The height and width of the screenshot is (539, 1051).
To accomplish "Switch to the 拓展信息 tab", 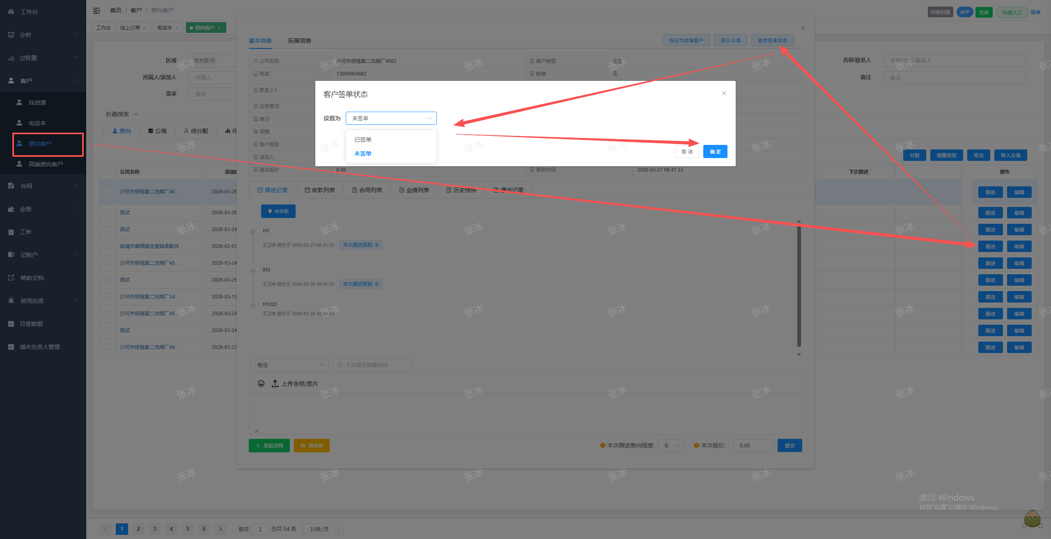I will point(299,41).
